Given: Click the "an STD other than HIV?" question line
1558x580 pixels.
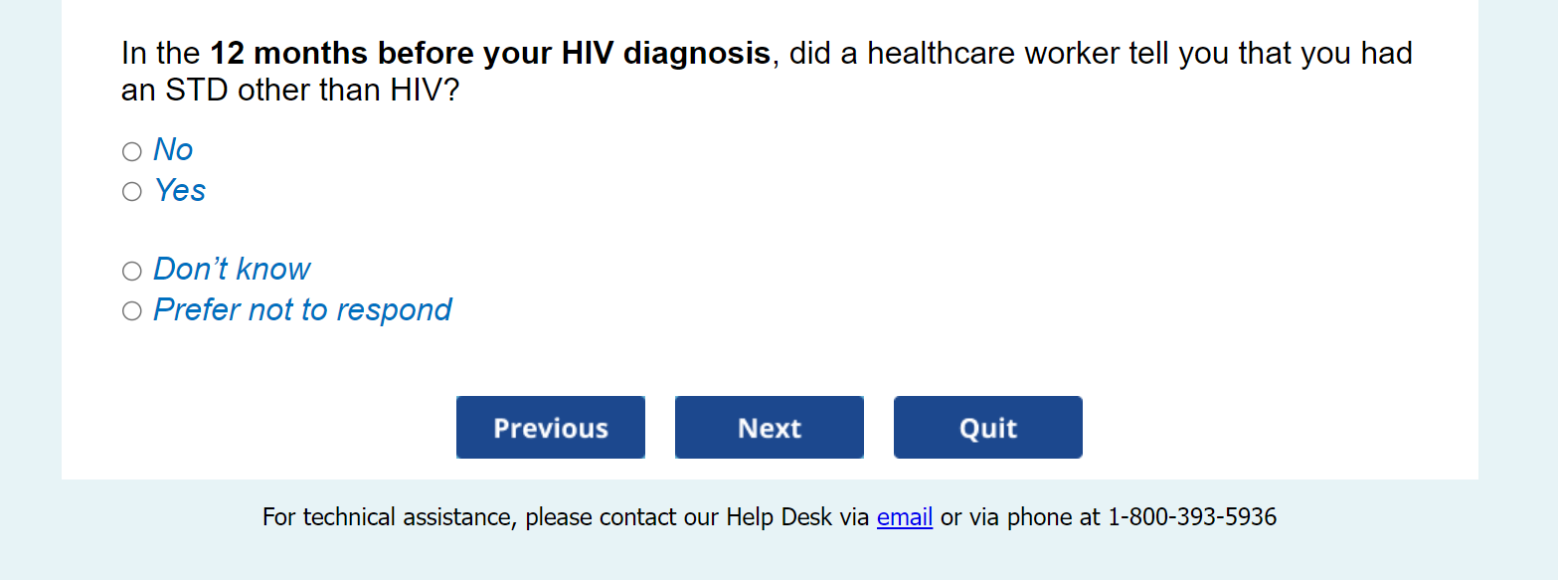Looking at the screenshot, I should [x=291, y=92].
